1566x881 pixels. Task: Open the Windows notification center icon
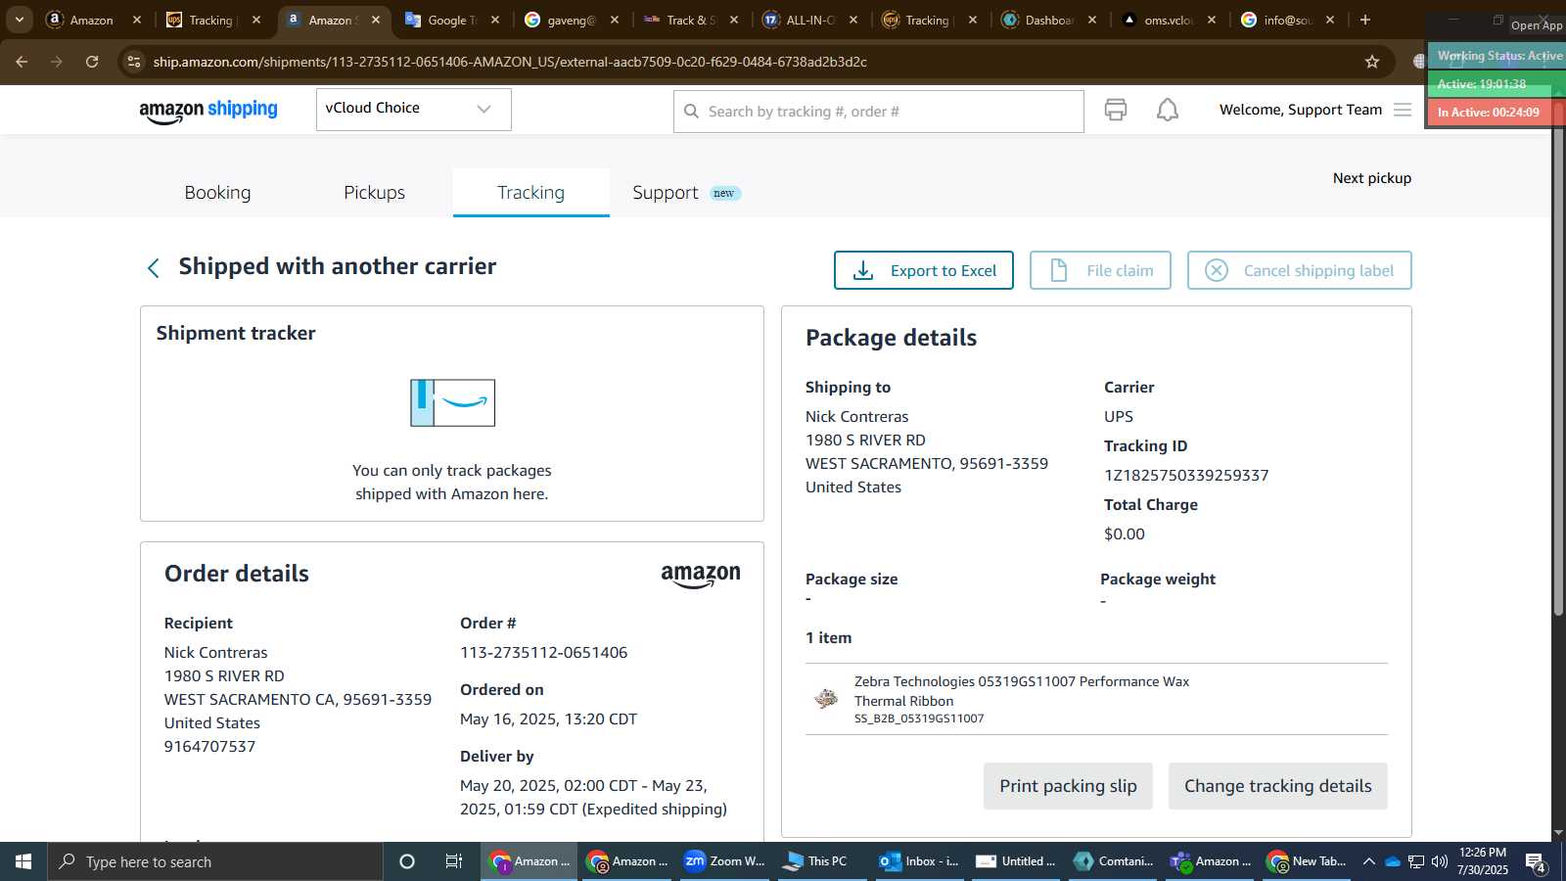click(1535, 862)
